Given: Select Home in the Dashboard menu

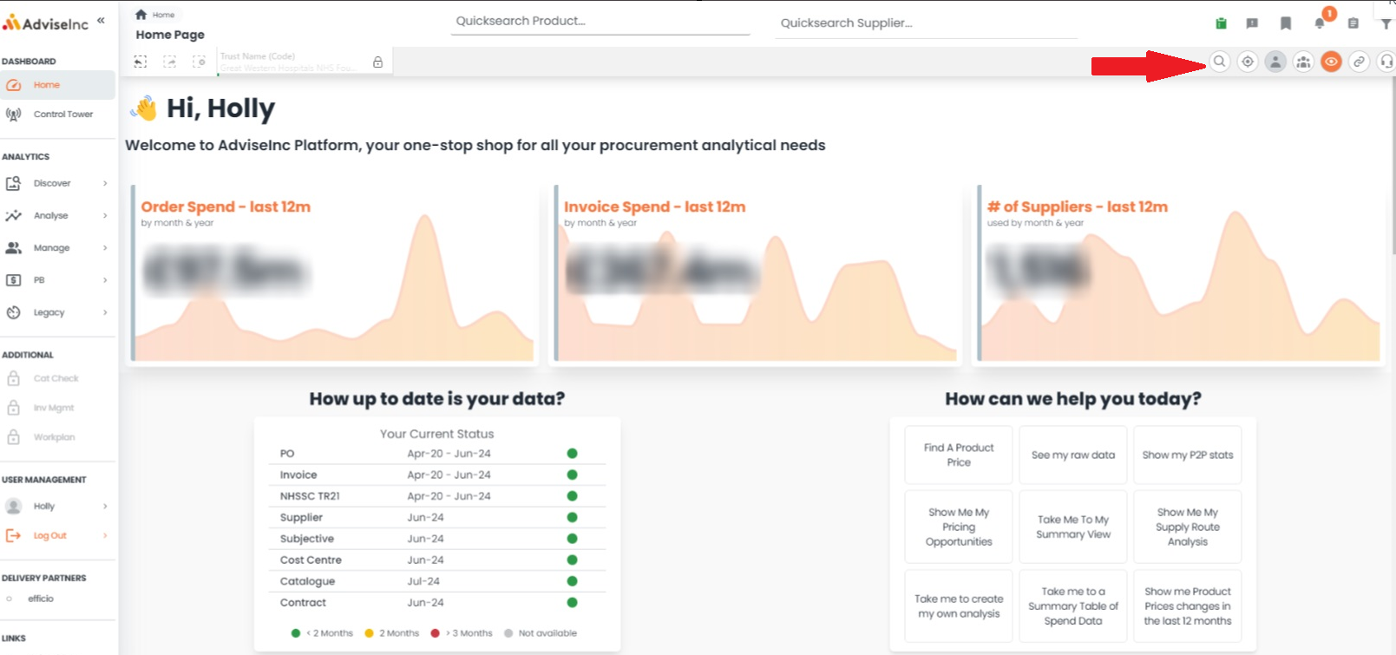Looking at the screenshot, I should pos(57,85).
